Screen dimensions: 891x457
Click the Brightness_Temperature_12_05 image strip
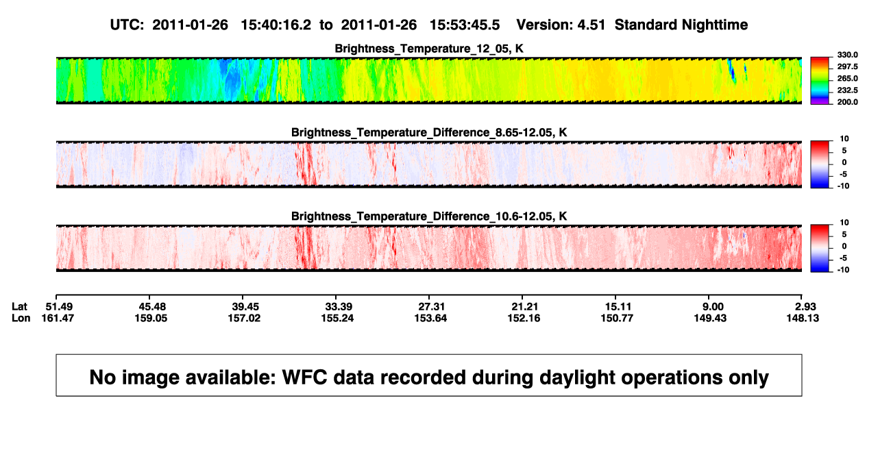[x=429, y=80]
